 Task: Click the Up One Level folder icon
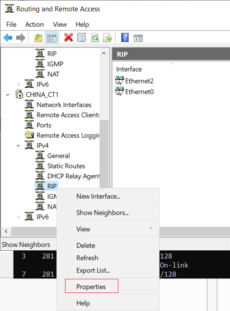click(x=38, y=38)
